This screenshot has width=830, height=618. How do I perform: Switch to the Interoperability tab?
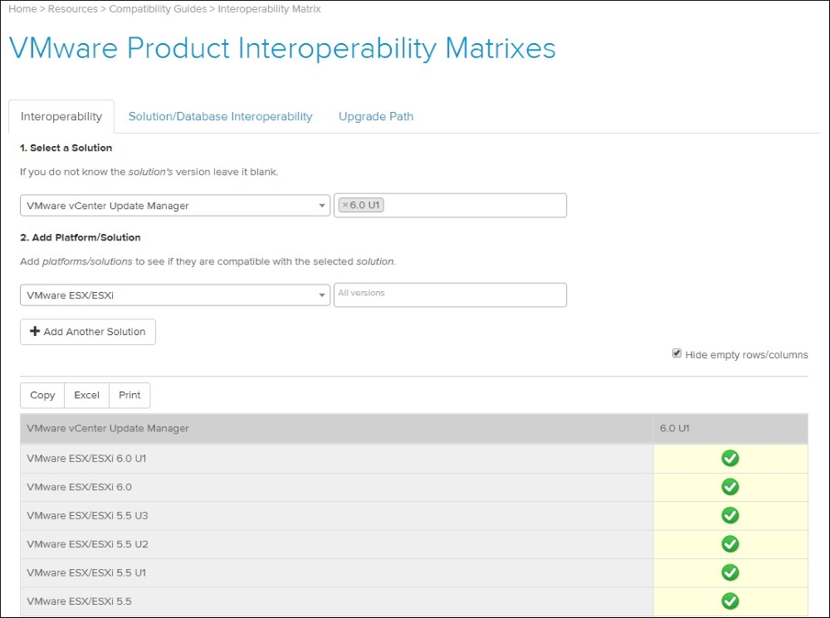(61, 116)
